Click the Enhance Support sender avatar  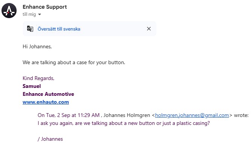(x=9, y=11)
